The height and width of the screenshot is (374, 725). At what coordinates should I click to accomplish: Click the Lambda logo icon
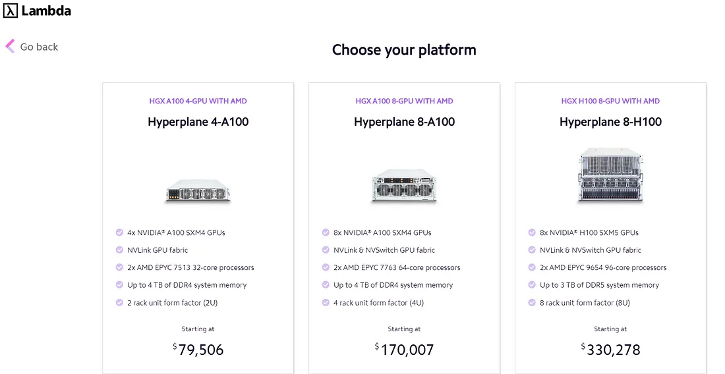[10, 10]
